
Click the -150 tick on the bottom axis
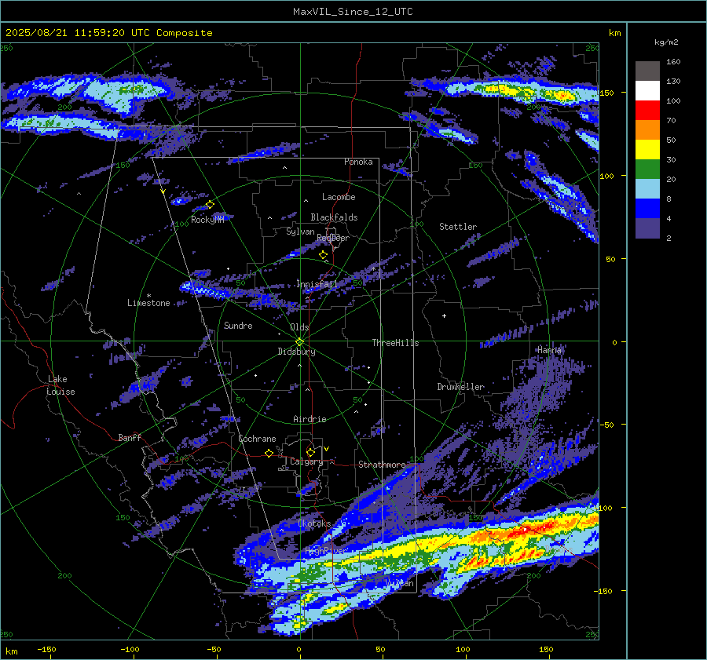point(46,649)
